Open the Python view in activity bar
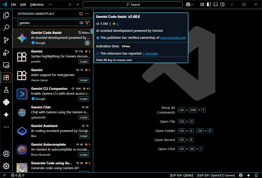The height and width of the screenshot is (178, 262). [x=6, y=102]
